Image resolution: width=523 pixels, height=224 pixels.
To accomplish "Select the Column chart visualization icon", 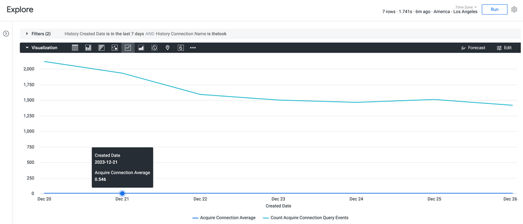I will click(88, 48).
